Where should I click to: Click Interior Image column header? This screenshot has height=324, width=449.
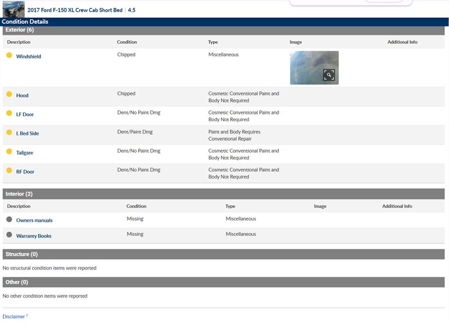[x=320, y=206]
